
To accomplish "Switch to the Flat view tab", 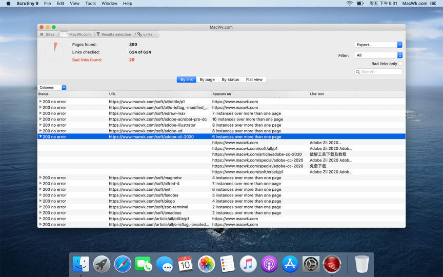I will 254,80.
